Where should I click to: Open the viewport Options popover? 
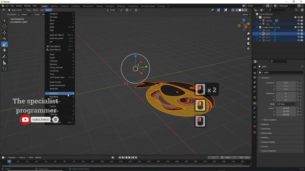pyautogui.click(x=246, y=14)
